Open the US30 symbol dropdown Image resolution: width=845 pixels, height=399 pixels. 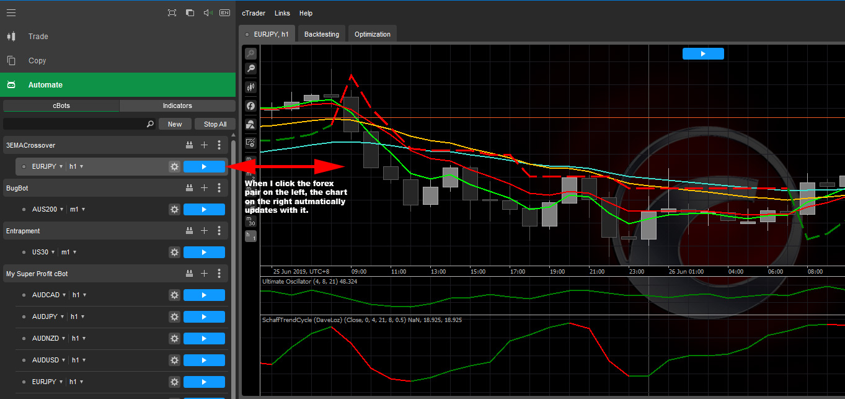coord(43,252)
